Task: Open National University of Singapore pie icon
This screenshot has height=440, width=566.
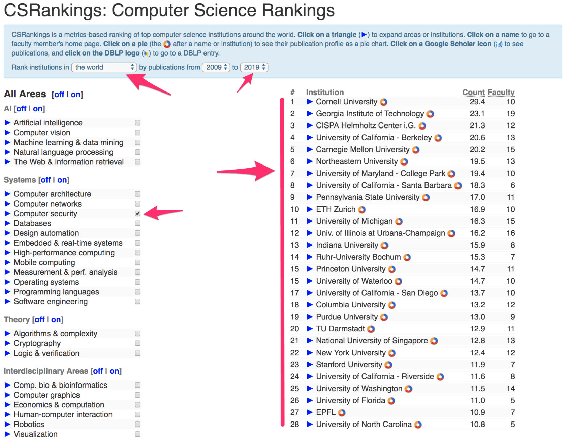Action: pos(434,341)
